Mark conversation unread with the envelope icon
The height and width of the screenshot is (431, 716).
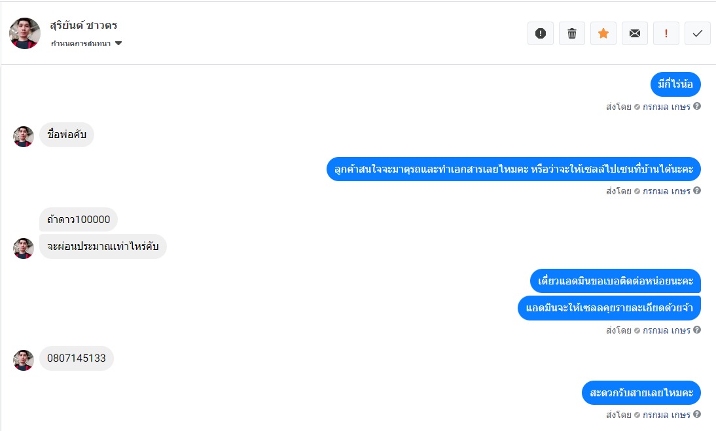click(x=635, y=33)
